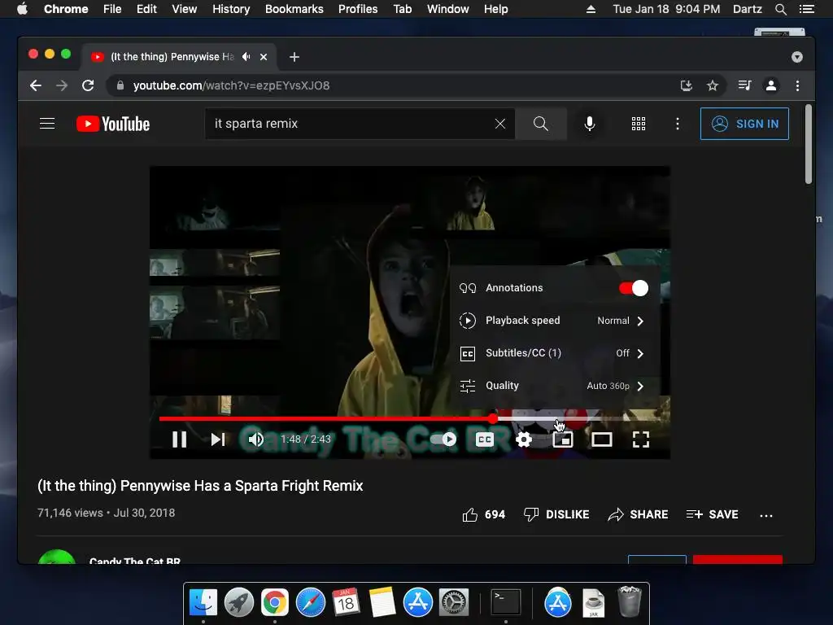
Task: Open YouTube guide hamburger menu
Action: coord(47,124)
